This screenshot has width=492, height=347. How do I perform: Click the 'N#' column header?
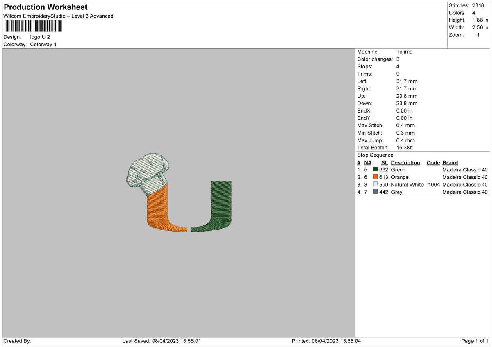click(x=367, y=162)
